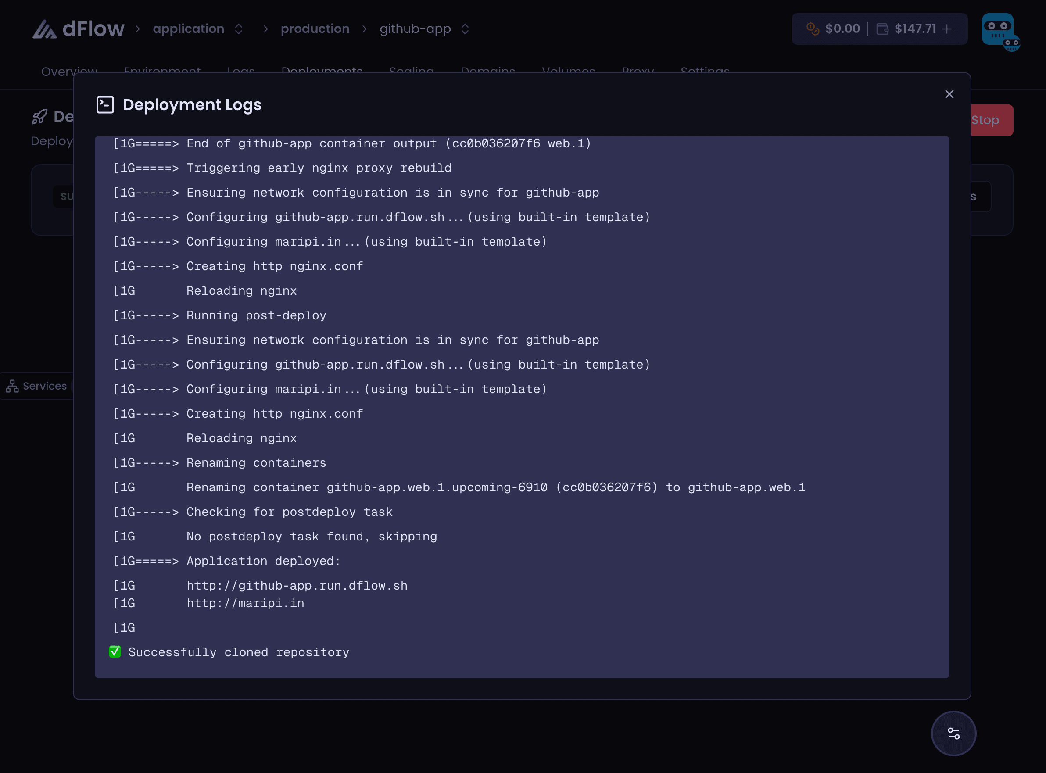The width and height of the screenshot is (1046, 773).
Task: Switch to the Environment tab
Action: (162, 71)
